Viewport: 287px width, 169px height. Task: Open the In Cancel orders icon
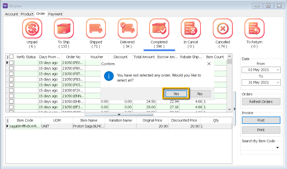click(191, 29)
